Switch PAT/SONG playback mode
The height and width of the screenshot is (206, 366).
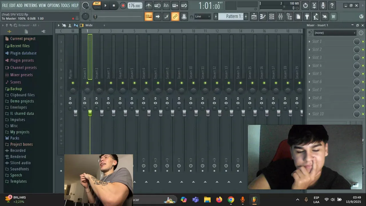pyautogui.click(x=97, y=5)
